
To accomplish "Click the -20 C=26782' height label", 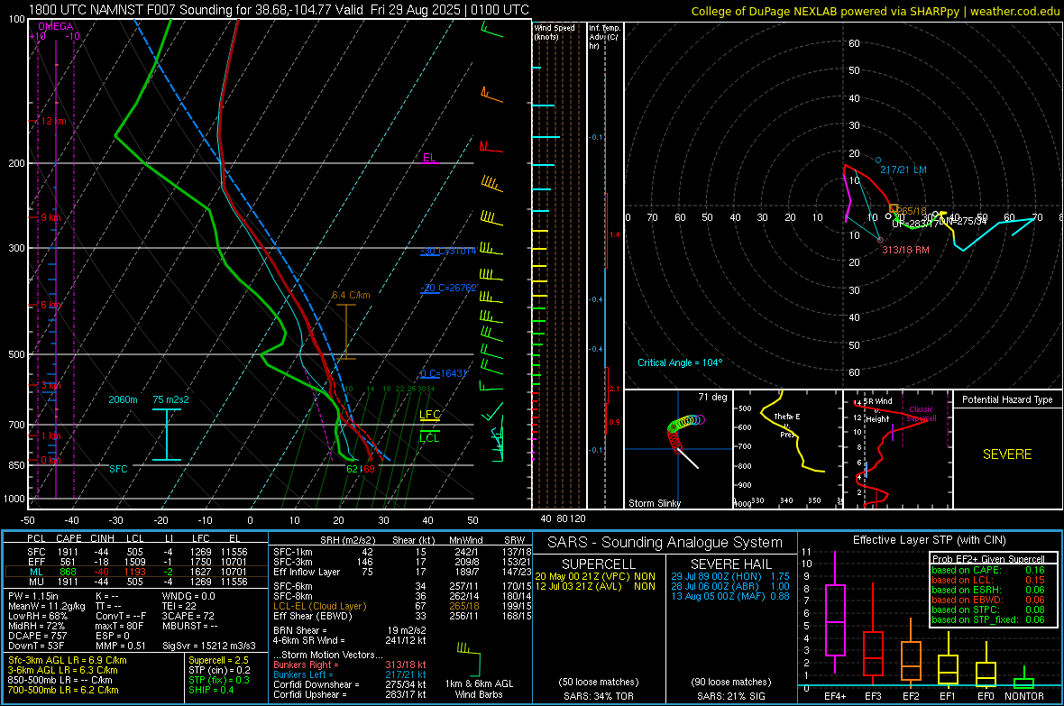I will (x=448, y=288).
